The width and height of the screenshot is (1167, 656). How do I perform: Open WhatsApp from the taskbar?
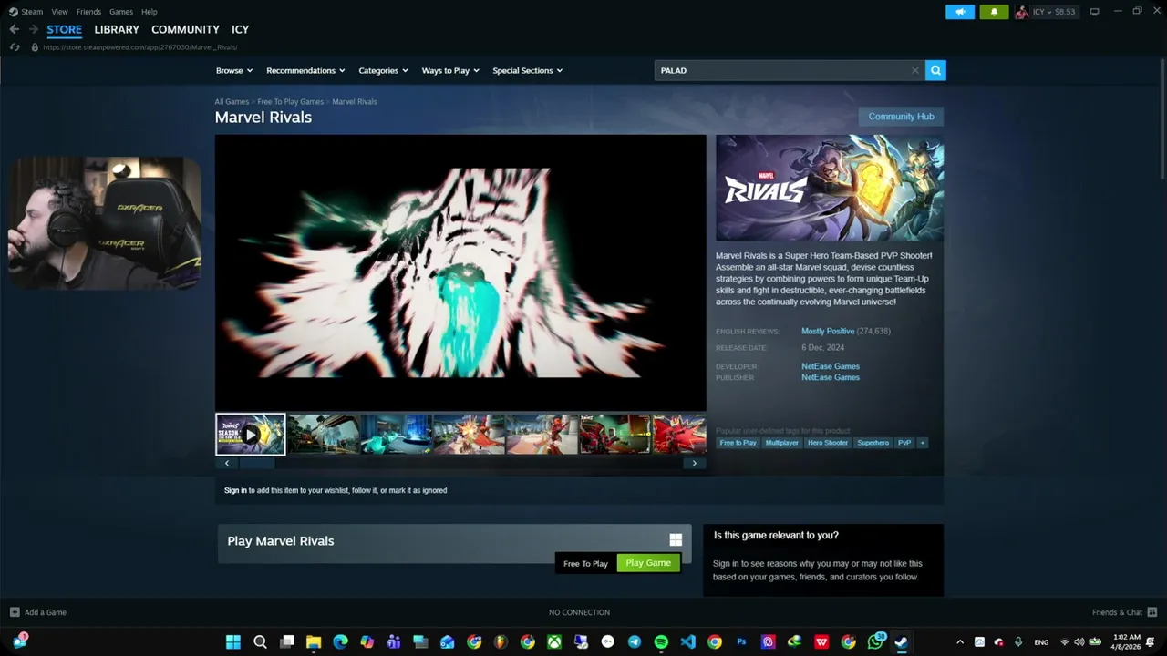pos(876,641)
